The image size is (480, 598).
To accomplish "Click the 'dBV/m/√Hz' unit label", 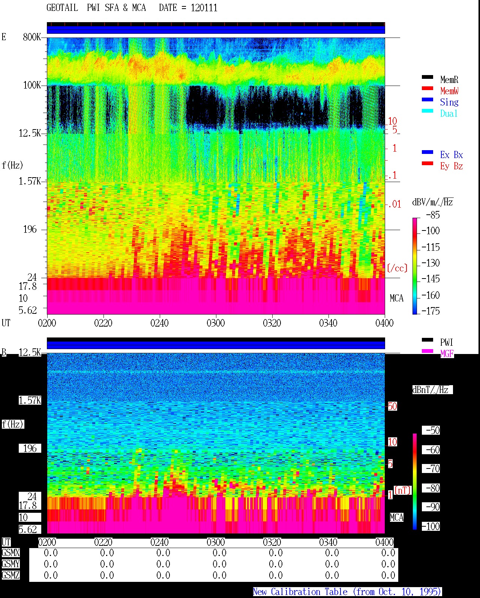I will pyautogui.click(x=433, y=202).
